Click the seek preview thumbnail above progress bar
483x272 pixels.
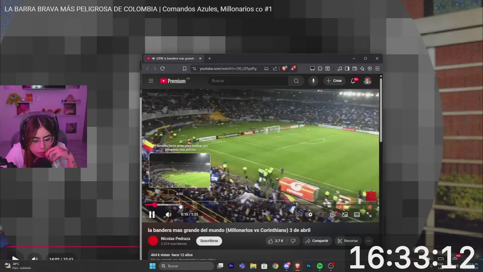[180, 170]
